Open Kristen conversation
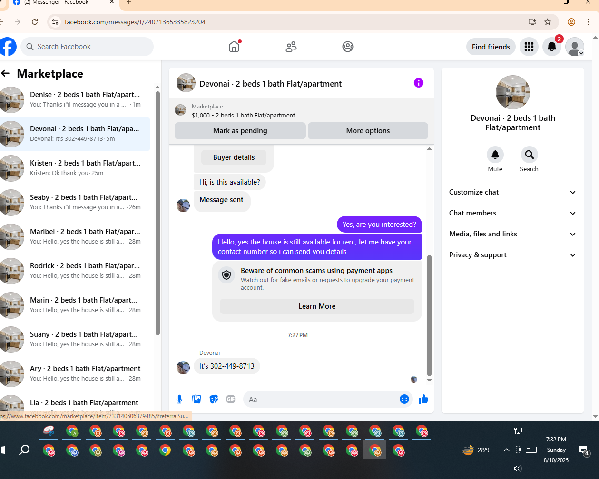The height and width of the screenshot is (479, 599). (x=75, y=168)
